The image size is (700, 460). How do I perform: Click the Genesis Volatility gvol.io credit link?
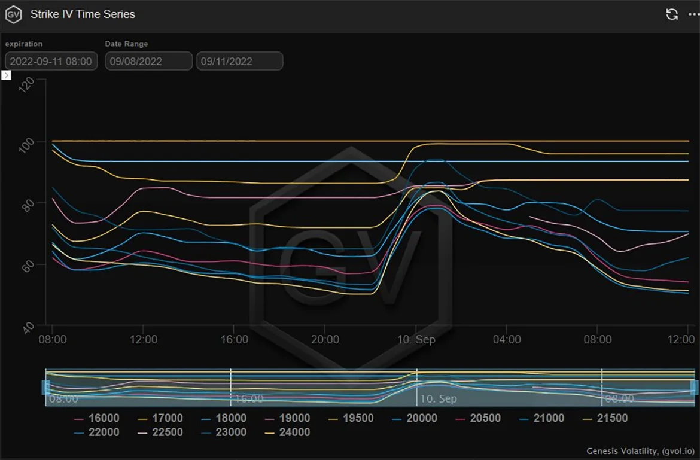pyautogui.click(x=640, y=451)
